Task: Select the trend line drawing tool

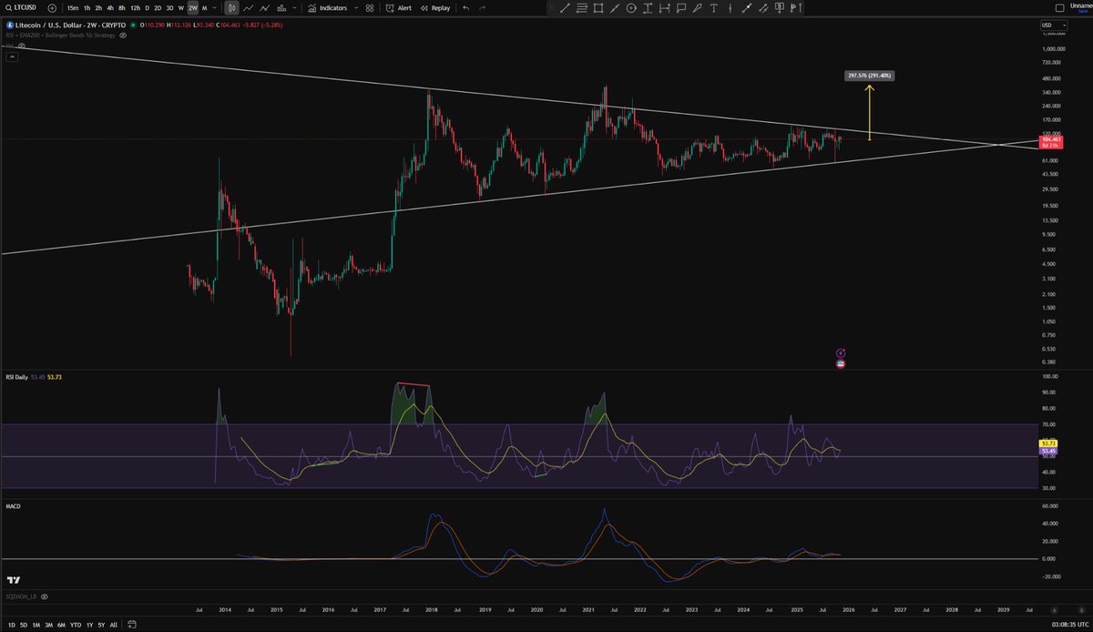Action: point(565,8)
